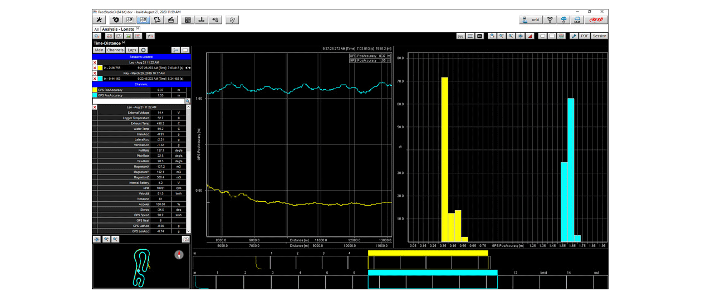Viewport: 701px width, 296px height.
Task: Click the channel search input field
Action: click(x=139, y=101)
